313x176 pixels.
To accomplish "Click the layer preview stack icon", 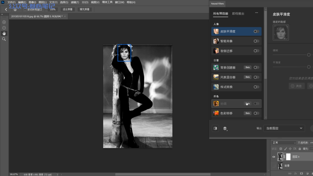I will (225, 128).
